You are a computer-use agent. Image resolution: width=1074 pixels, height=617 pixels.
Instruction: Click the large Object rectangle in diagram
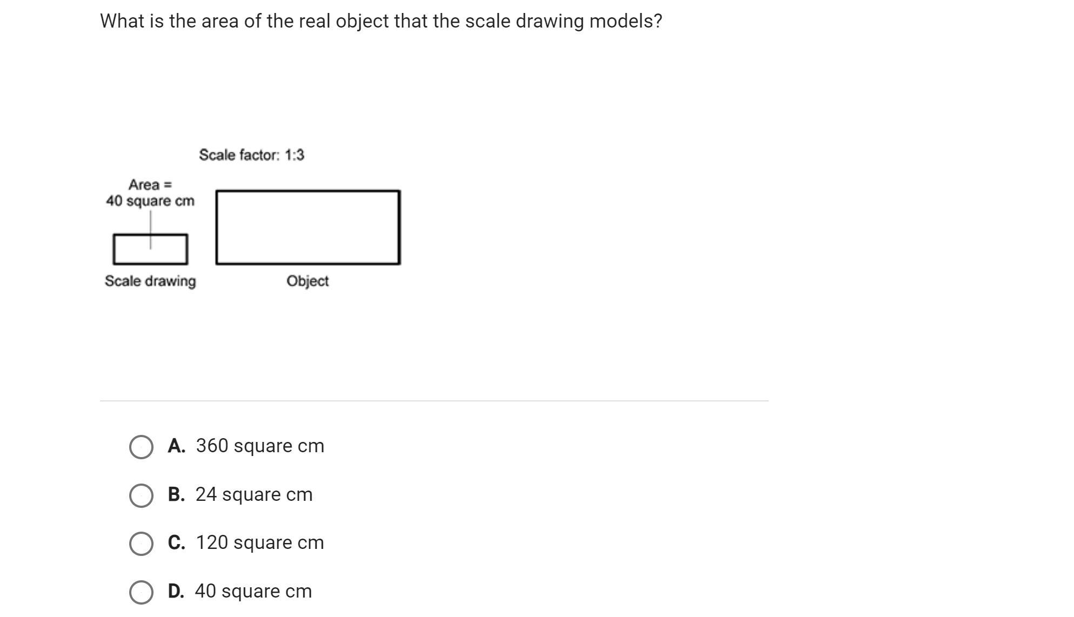(x=308, y=227)
